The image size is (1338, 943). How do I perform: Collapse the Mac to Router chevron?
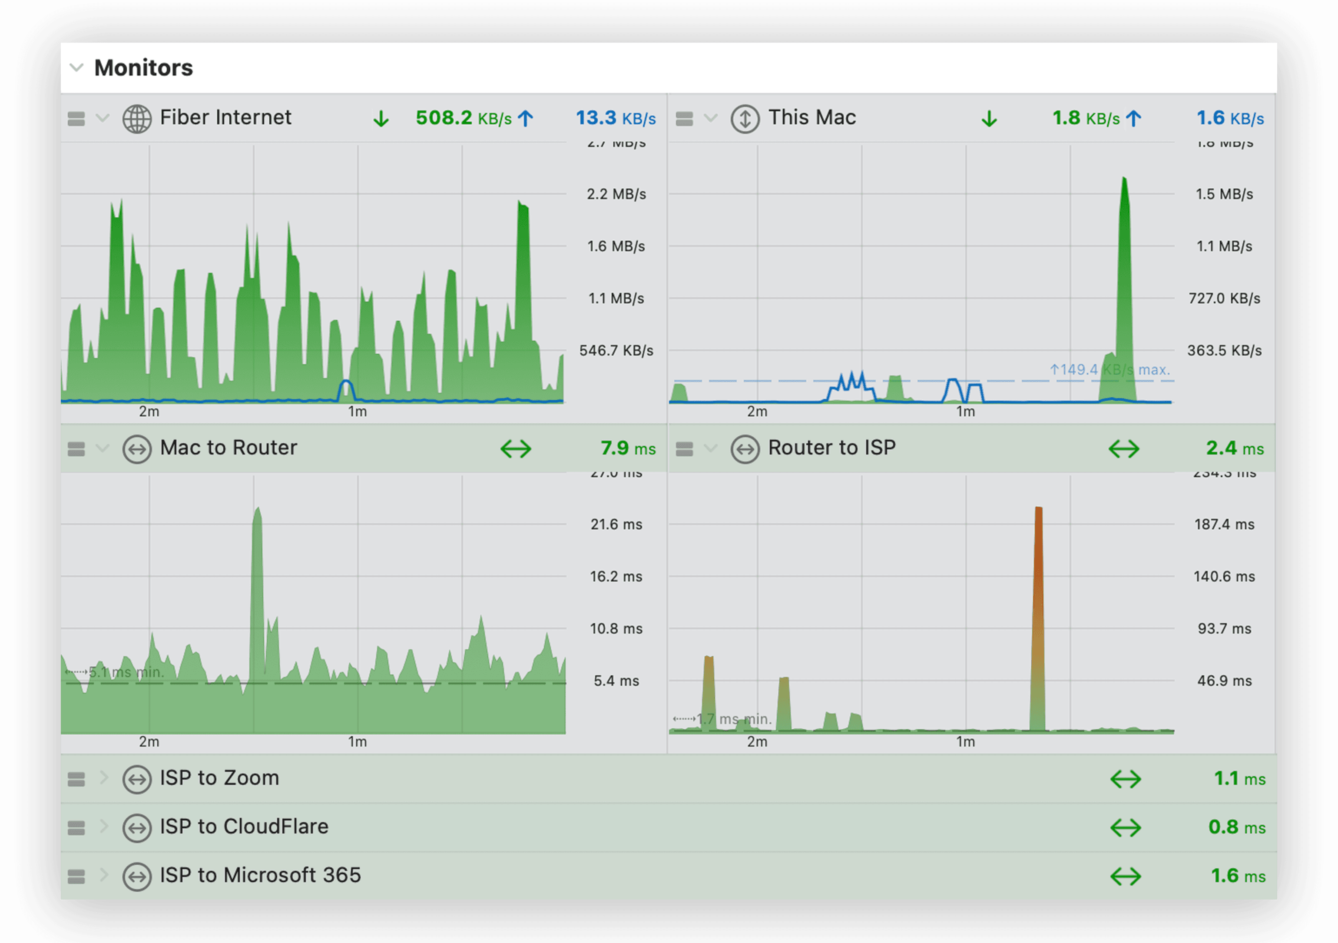[103, 448]
